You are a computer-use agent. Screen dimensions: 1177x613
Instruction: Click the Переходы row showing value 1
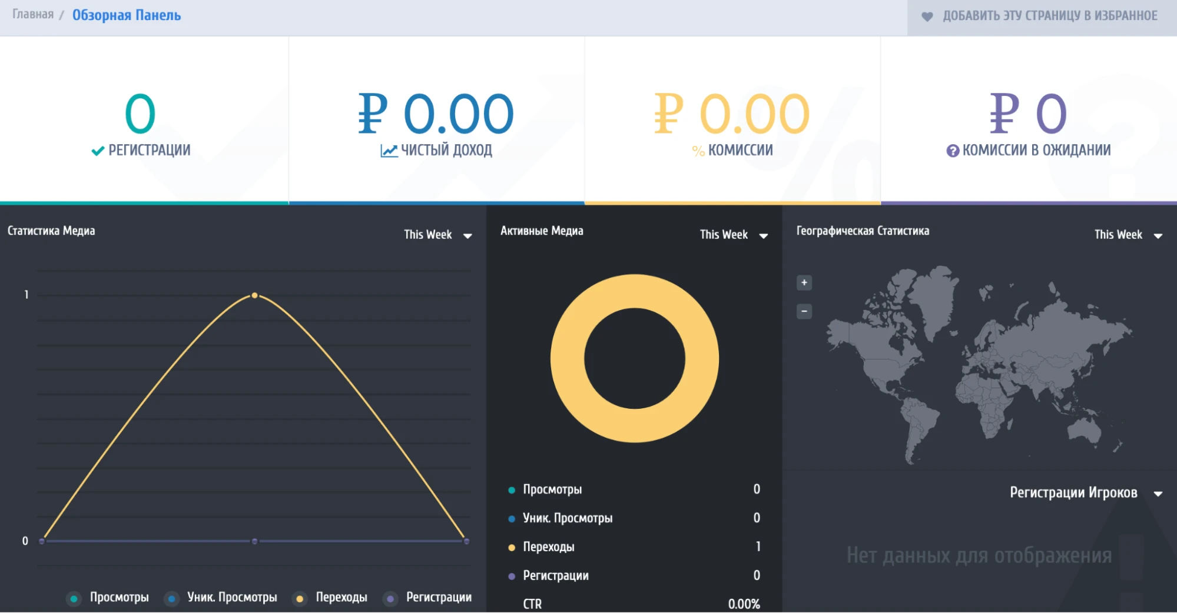(634, 547)
